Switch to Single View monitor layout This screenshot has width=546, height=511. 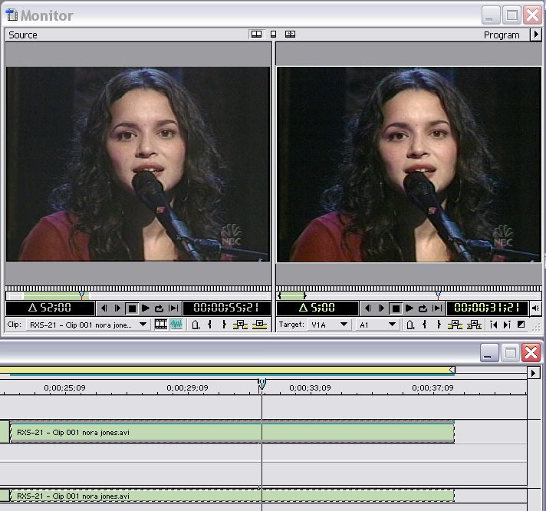pos(273,34)
